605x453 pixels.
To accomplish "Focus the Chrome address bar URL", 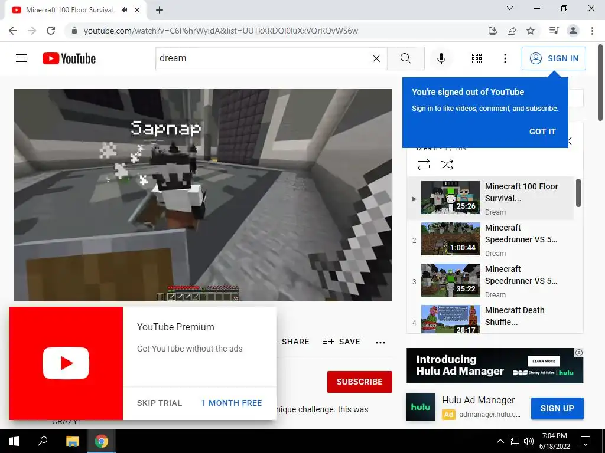I will click(x=221, y=31).
